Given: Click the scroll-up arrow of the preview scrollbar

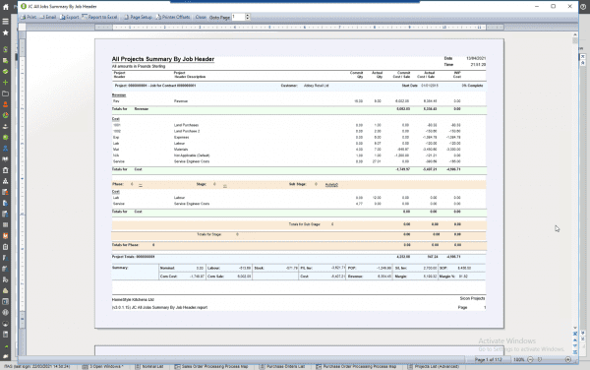Looking at the screenshot, I should [x=575, y=34].
